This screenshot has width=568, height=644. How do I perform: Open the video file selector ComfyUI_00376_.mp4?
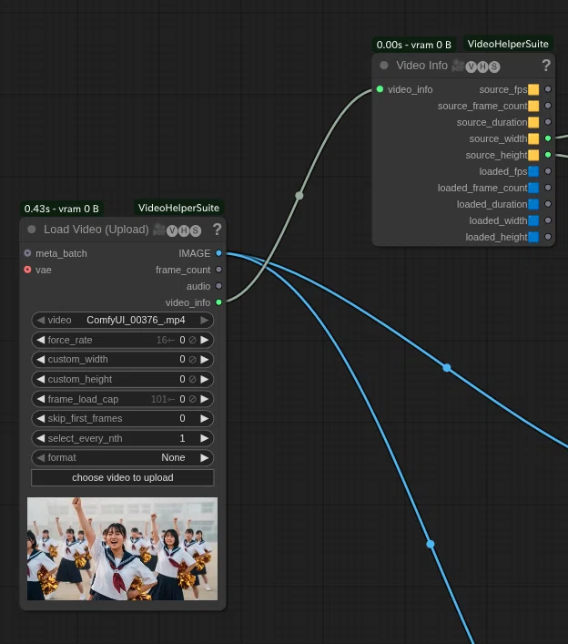click(x=122, y=320)
